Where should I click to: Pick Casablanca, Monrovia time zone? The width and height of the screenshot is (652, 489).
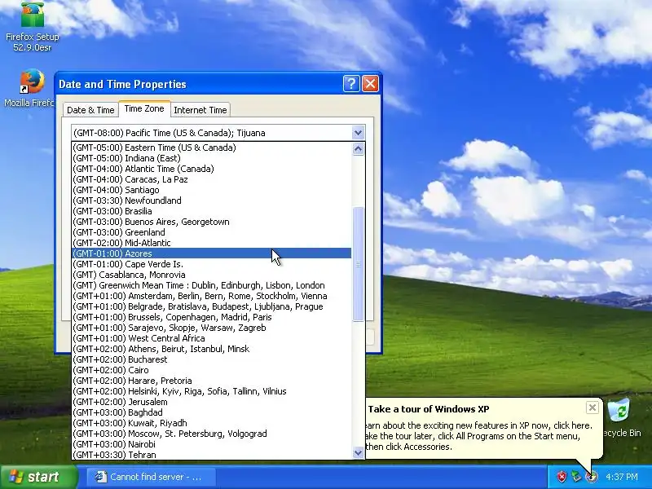(212, 275)
